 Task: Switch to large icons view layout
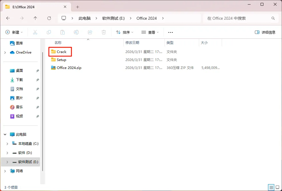coord(277,188)
